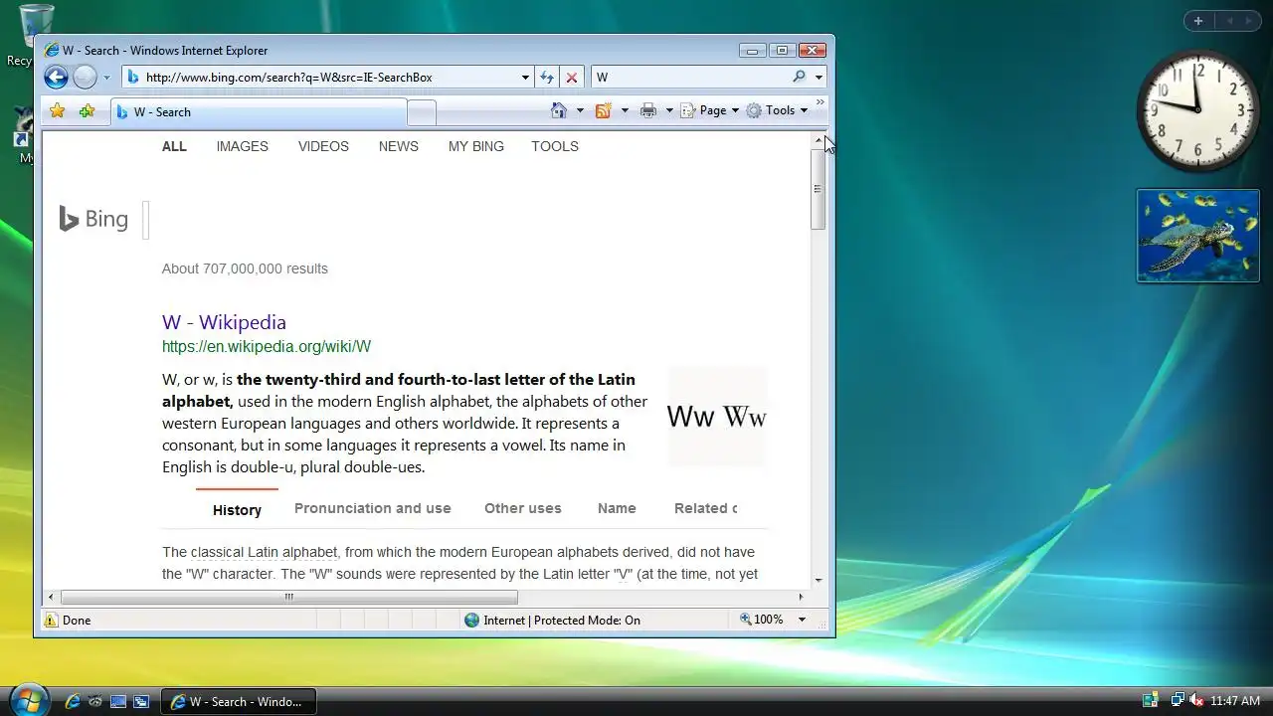Click the Show Desktop Quick Launch icon
The image size is (1273, 716).
[x=118, y=701]
